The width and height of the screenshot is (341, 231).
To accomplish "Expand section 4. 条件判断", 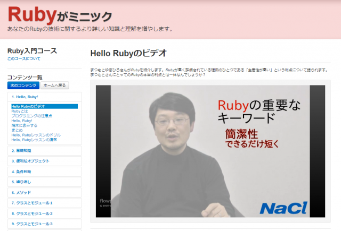I will point(45,172).
